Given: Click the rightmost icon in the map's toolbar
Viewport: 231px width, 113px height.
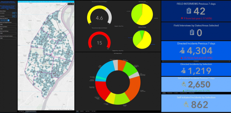Looking at the screenshot, I should pyautogui.click(x=73, y=4).
